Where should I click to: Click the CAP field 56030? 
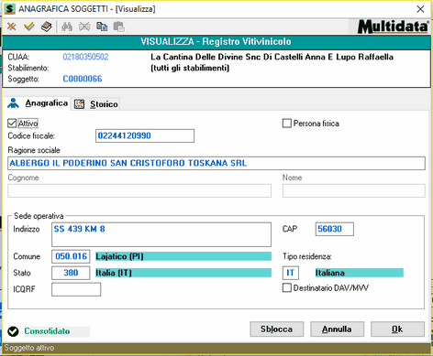[335, 229]
